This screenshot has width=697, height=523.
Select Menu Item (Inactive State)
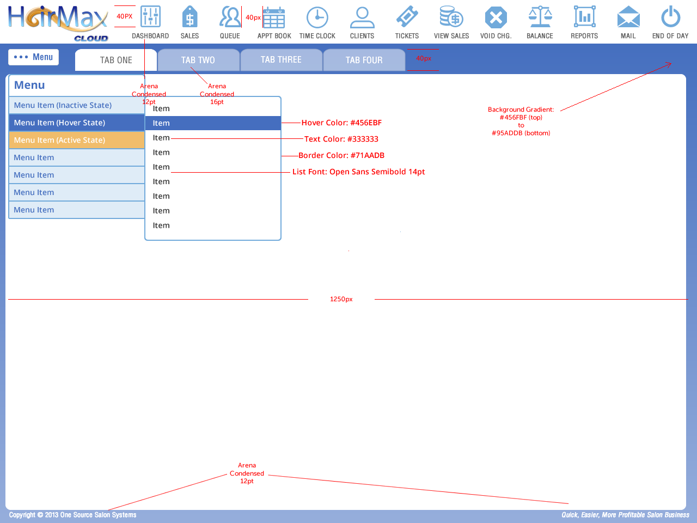click(77, 105)
